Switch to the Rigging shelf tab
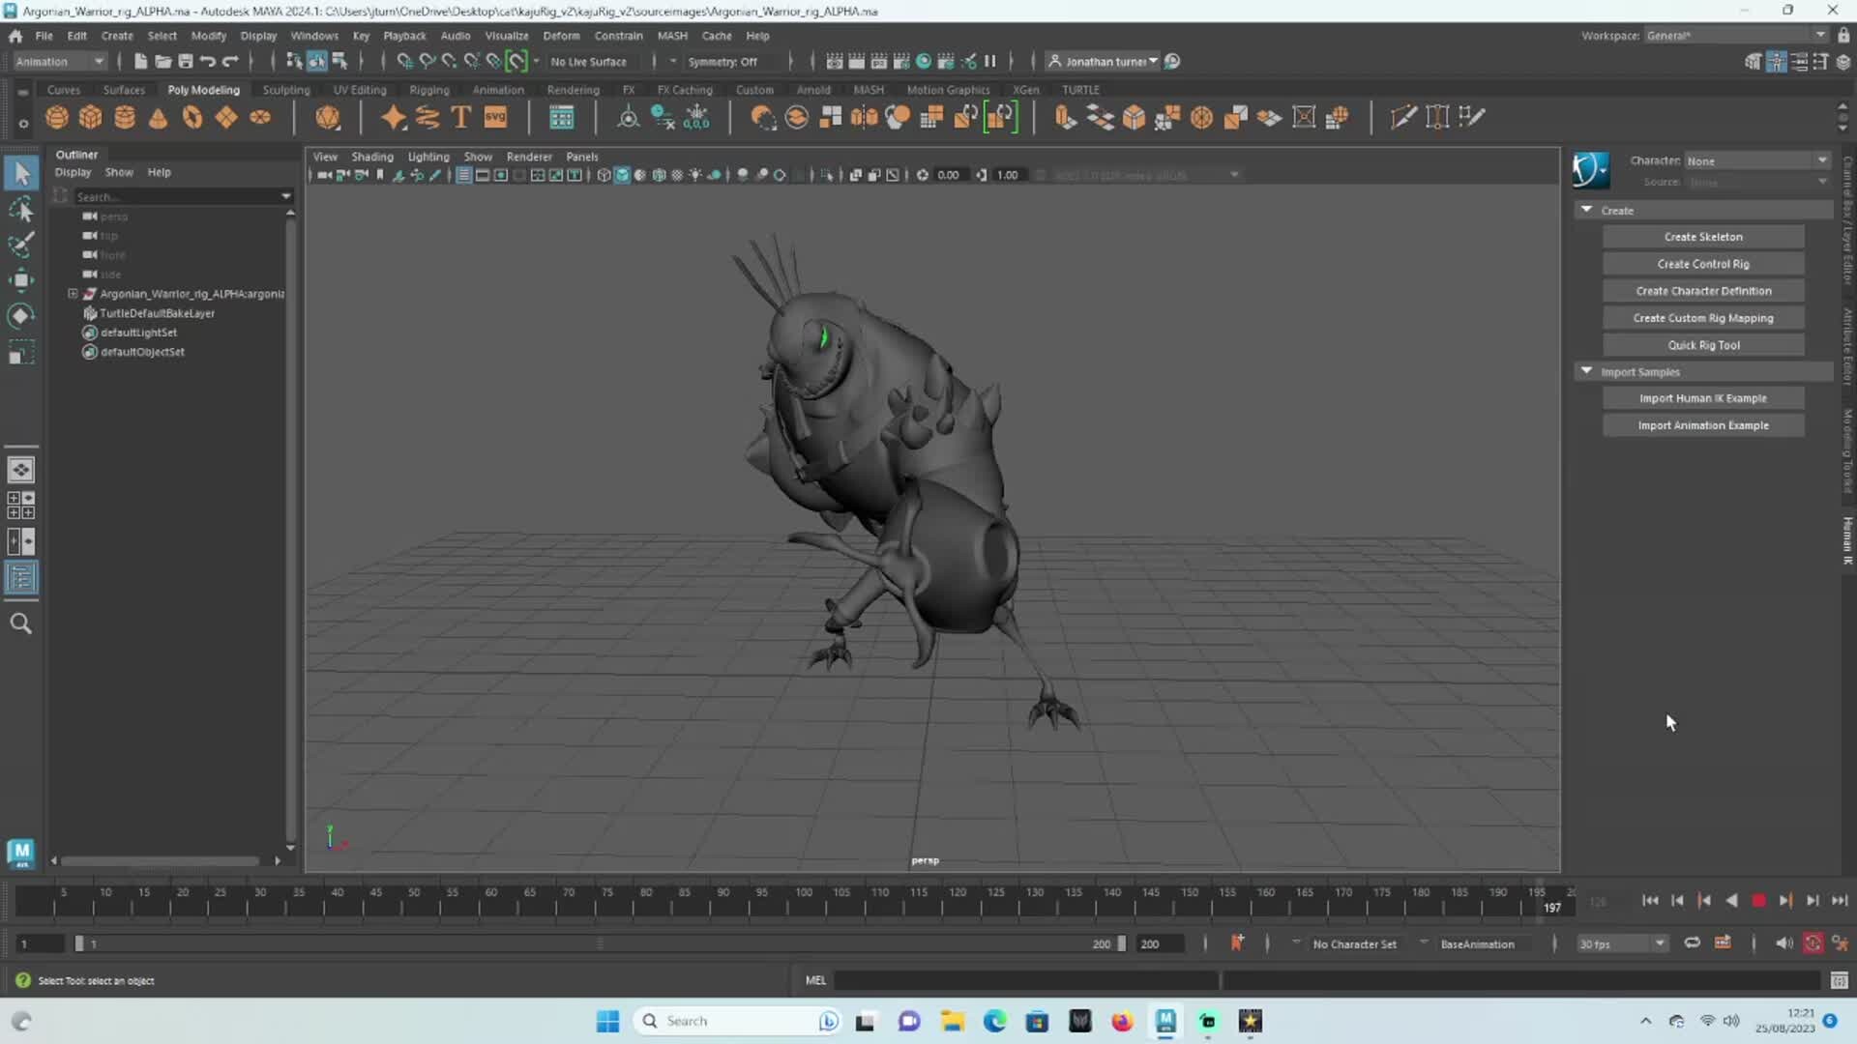The image size is (1857, 1044). pos(429,89)
